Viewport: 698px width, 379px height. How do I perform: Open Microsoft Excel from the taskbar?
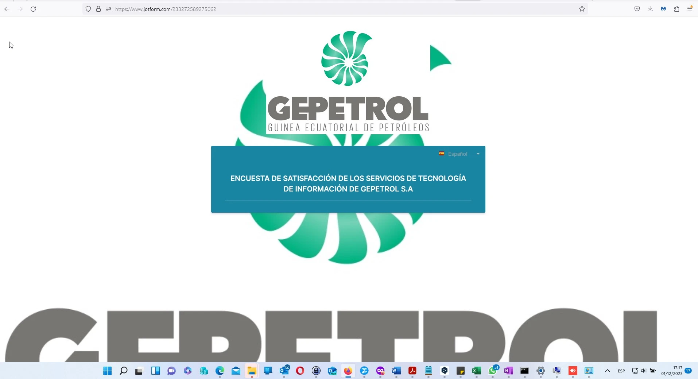click(477, 371)
